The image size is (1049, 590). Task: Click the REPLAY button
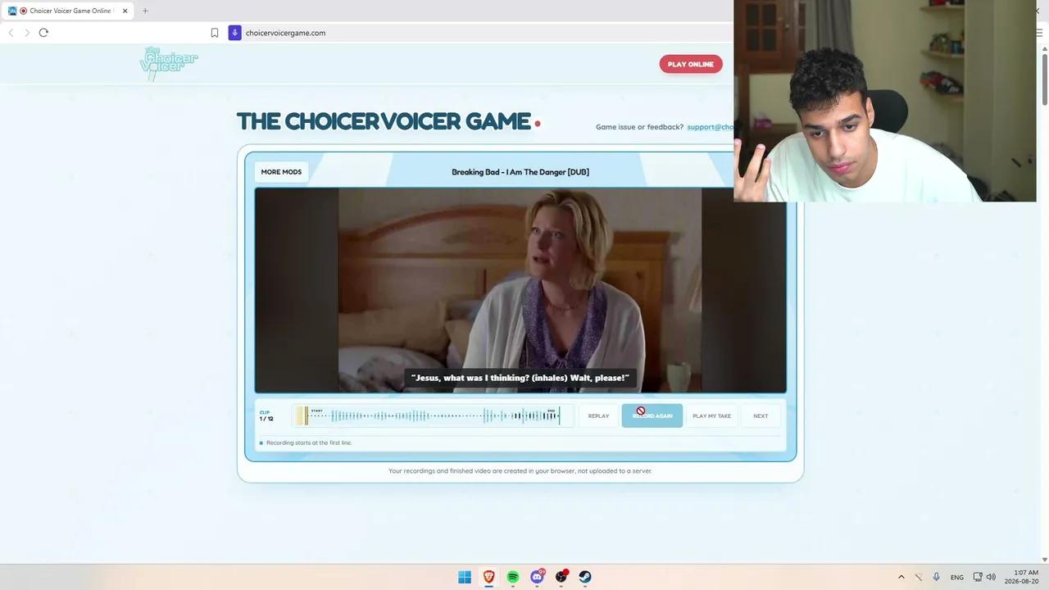598,416
